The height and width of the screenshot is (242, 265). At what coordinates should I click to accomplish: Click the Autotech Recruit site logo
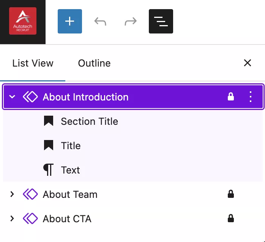tap(23, 21)
